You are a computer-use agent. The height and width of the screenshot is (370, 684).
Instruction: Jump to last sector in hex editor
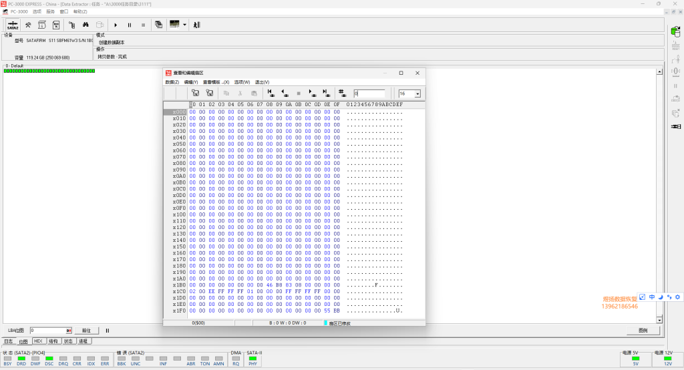(326, 94)
